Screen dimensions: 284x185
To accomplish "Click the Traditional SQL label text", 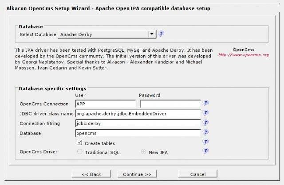I will pos(102,153).
